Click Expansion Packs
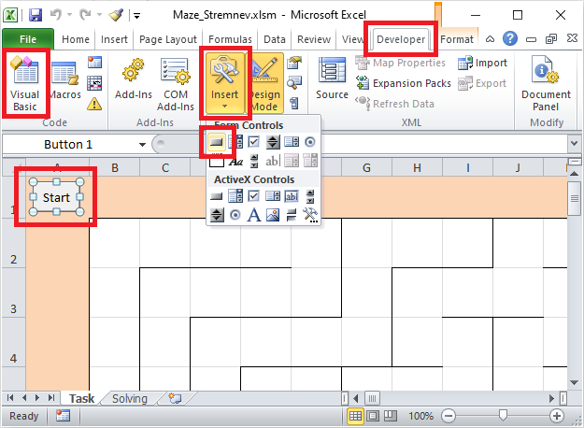584x428 pixels. (x=404, y=83)
